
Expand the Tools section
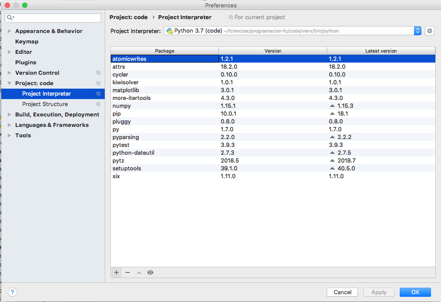coord(9,135)
